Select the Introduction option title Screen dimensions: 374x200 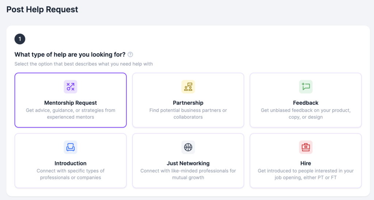pos(70,163)
